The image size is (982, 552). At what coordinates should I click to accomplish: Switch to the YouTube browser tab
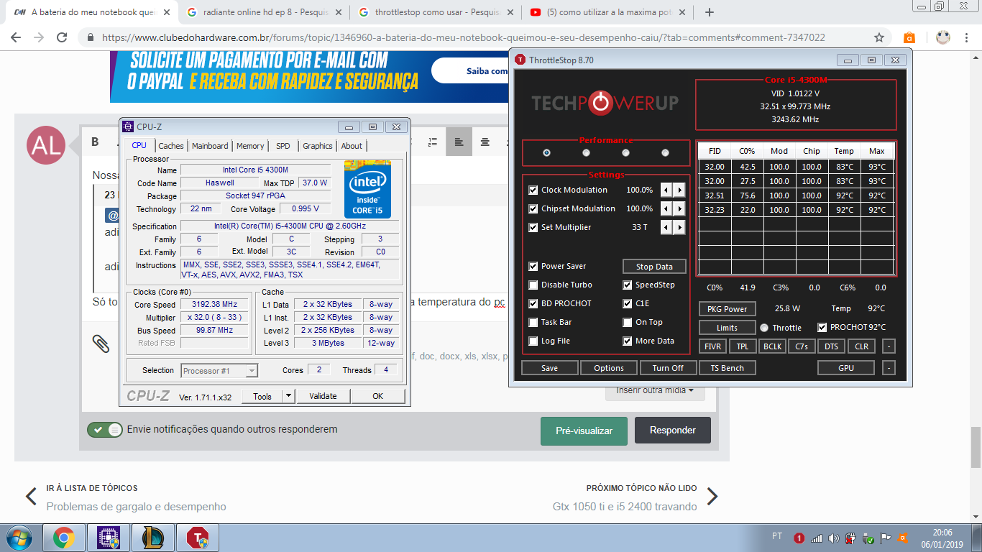click(607, 12)
